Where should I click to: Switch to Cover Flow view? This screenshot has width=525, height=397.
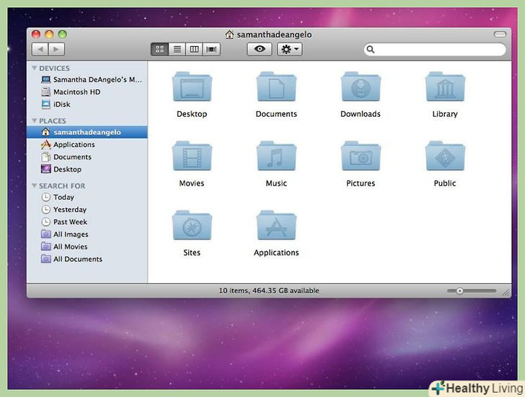coord(211,49)
